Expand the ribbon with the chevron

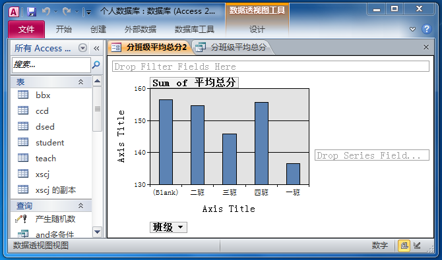click(412, 29)
